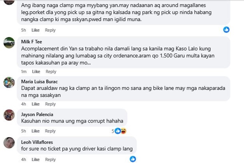Reply to Maria Luisa Burac's comment
Image resolution: width=244 pixels, height=163 pixels.
pos(50,104)
